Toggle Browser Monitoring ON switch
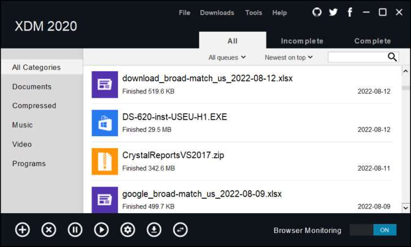 pyautogui.click(x=373, y=230)
